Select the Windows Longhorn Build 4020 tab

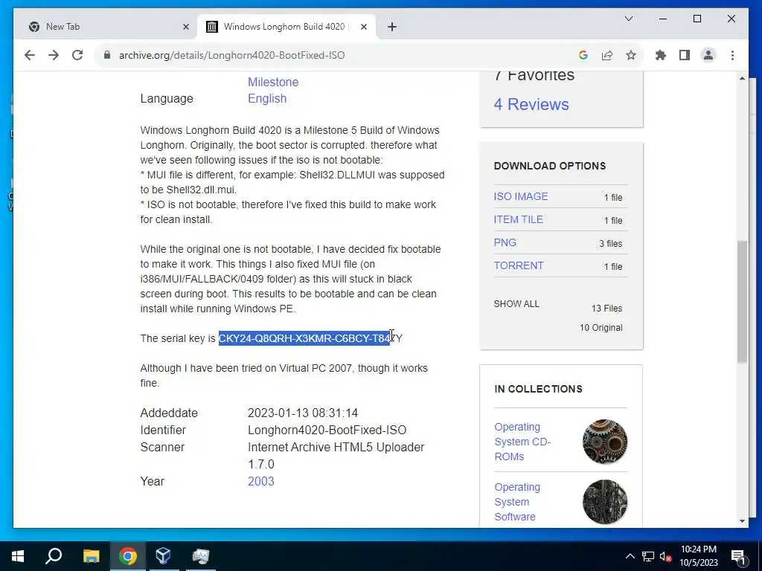pos(285,27)
